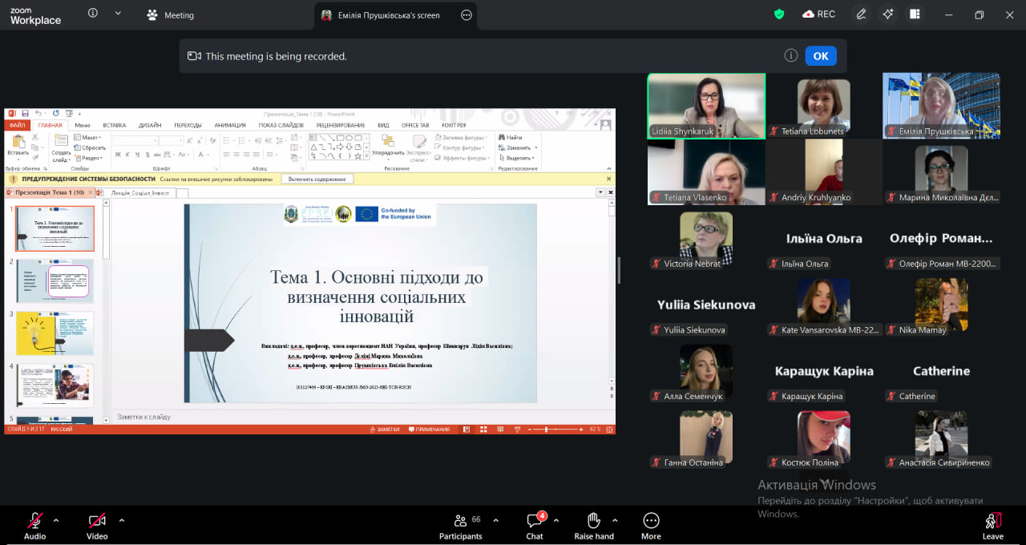Screen dimensions: 1026x545
Task: Click the recording notice info icon
Action: coord(791,56)
